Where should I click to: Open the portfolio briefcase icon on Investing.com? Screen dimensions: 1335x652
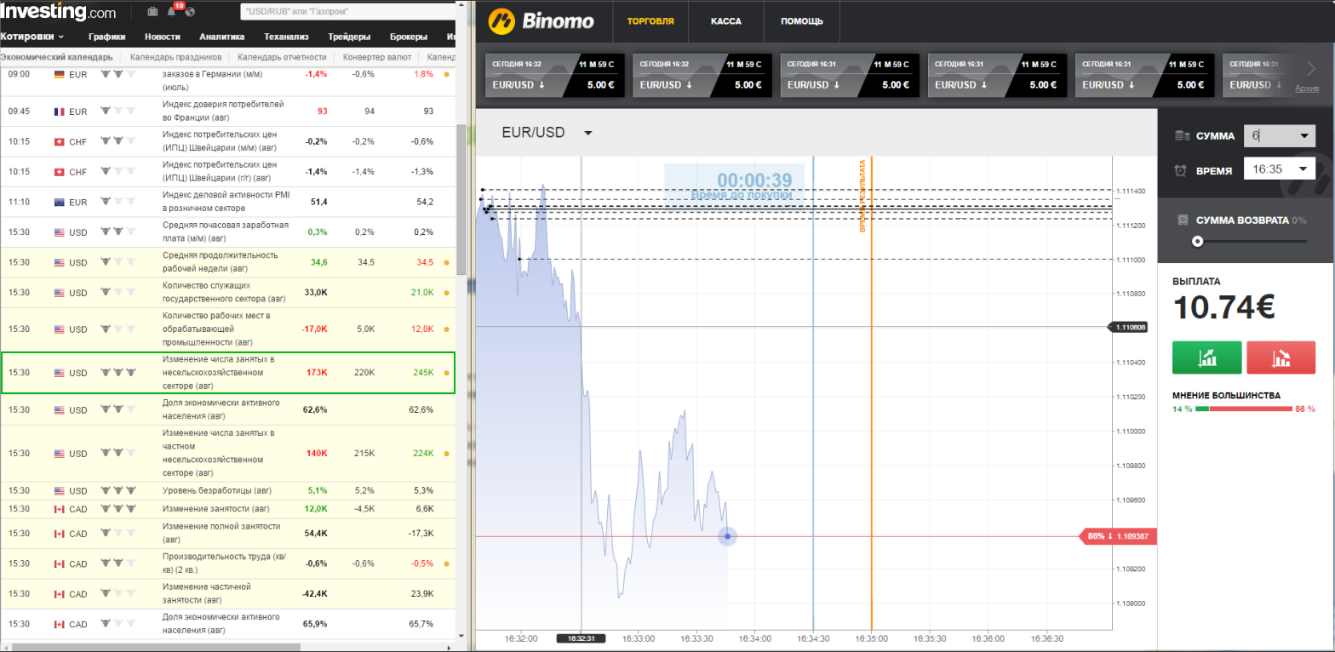[x=152, y=12]
